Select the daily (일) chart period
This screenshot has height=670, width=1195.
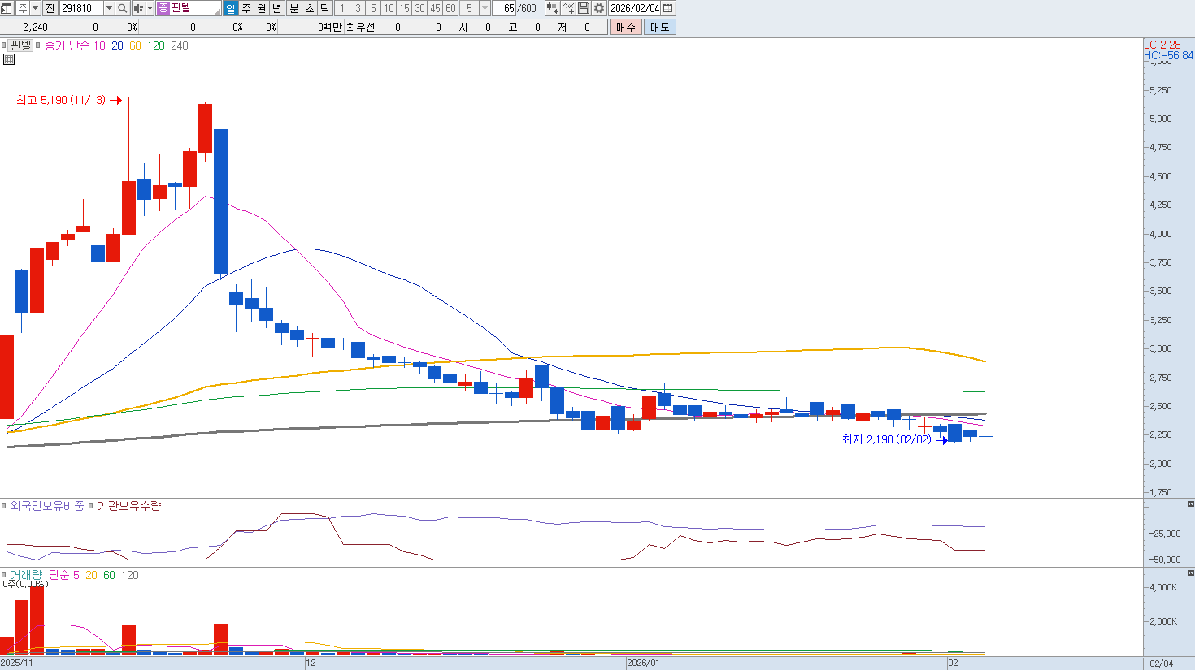(x=230, y=8)
